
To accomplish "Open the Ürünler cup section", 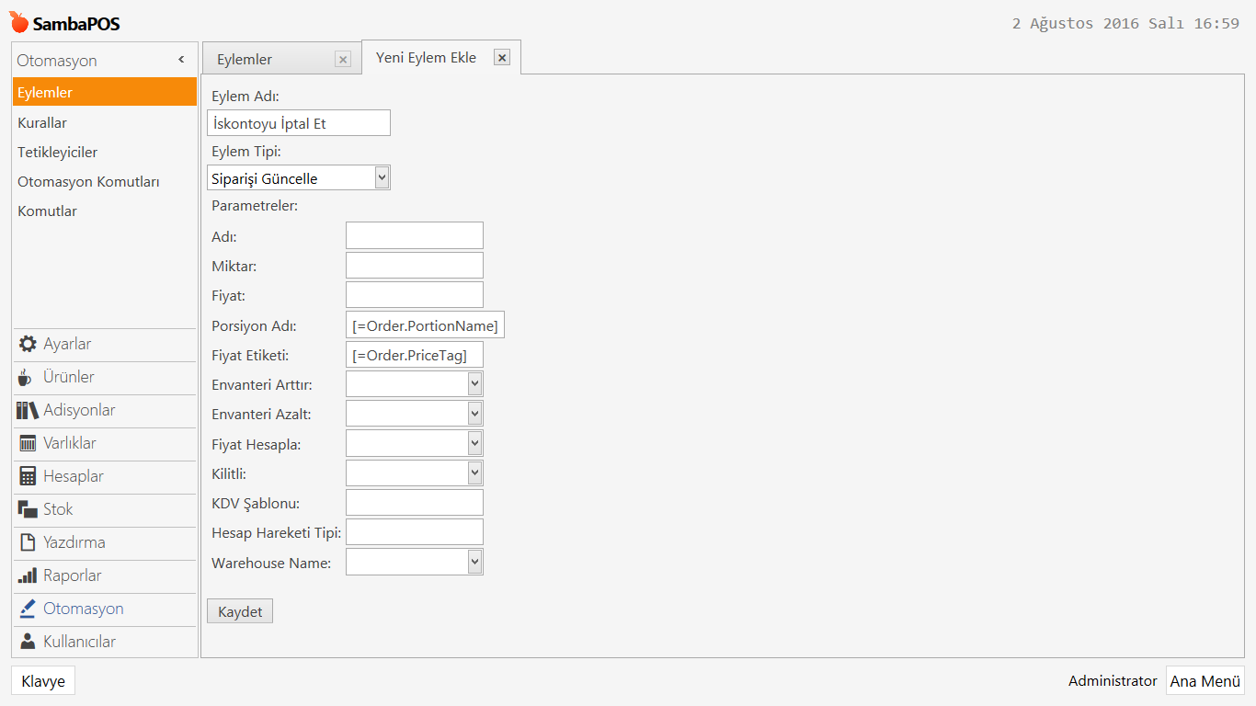I will (x=105, y=377).
